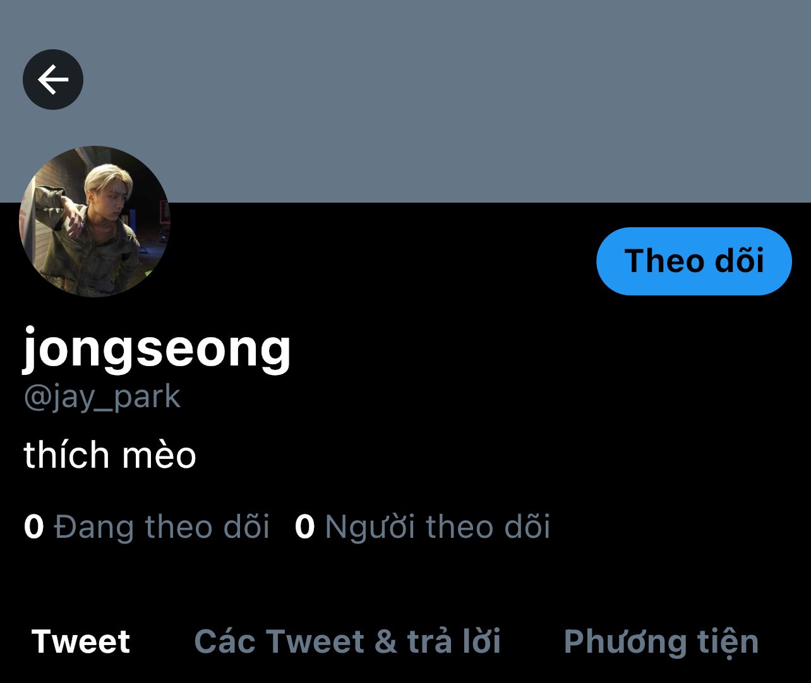Image resolution: width=811 pixels, height=683 pixels.
Task: Show media posts via Phương tiện
Action: coord(661,642)
